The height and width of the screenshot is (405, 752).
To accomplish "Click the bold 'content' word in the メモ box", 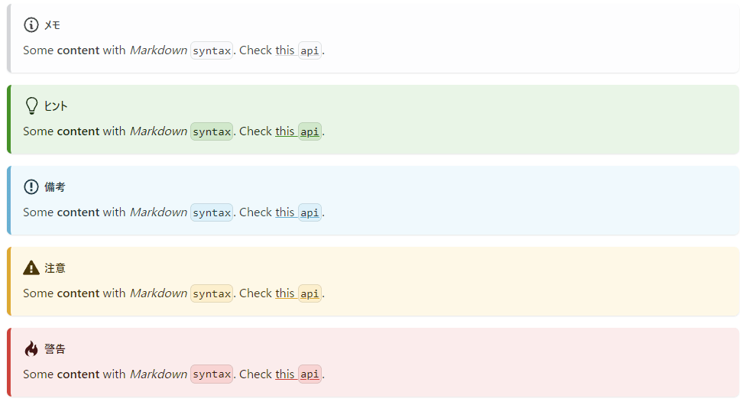I will tap(78, 50).
